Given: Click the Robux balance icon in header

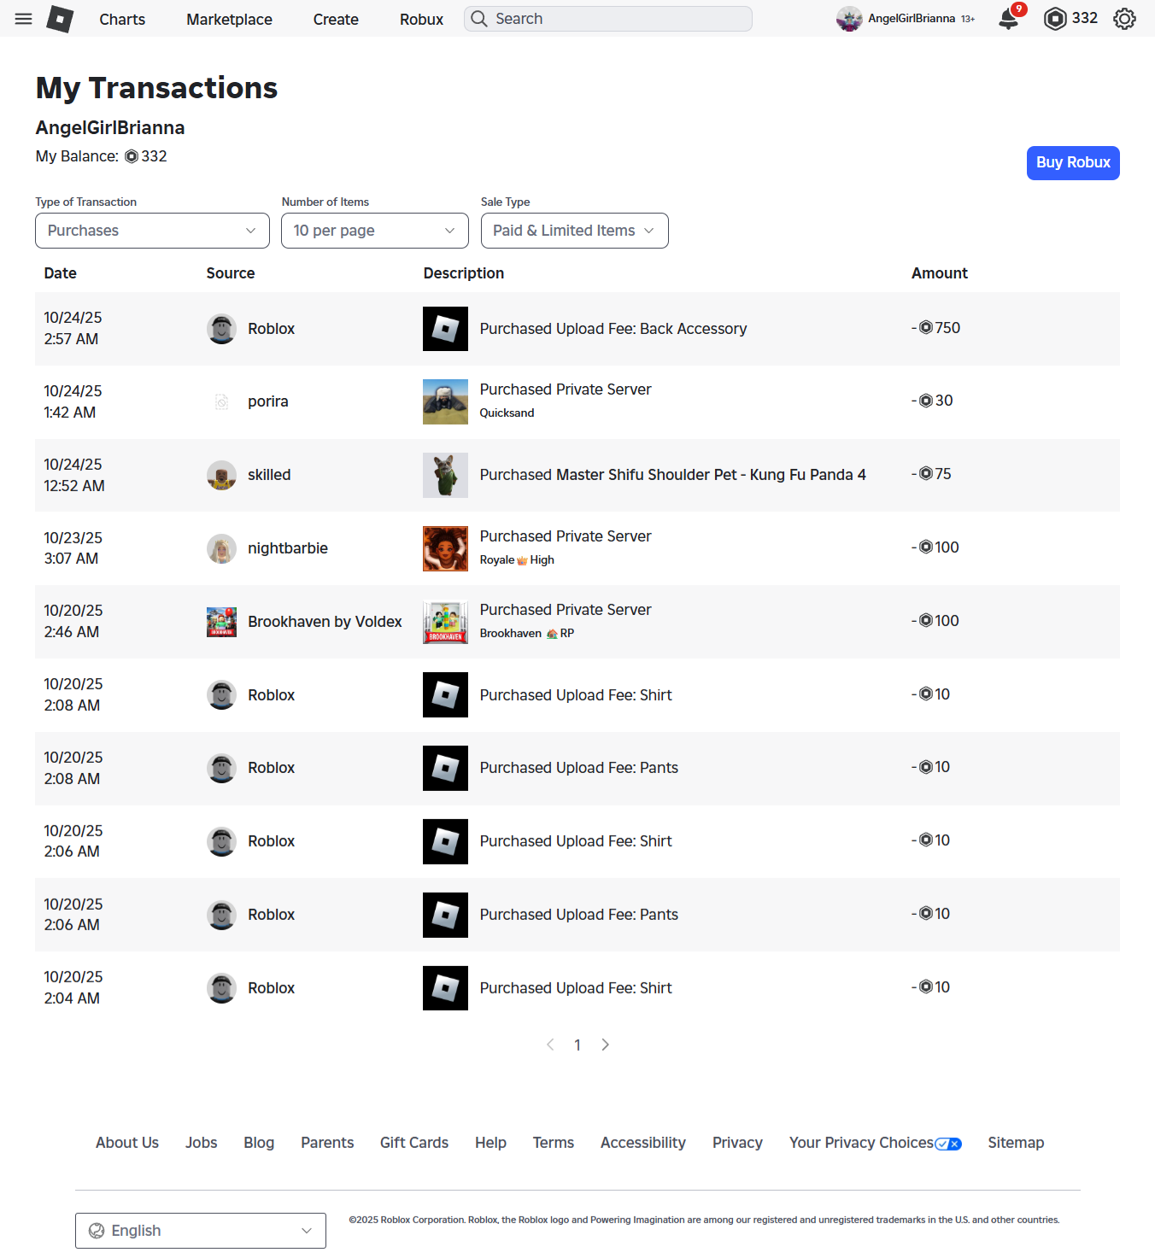Looking at the screenshot, I should click(1055, 19).
